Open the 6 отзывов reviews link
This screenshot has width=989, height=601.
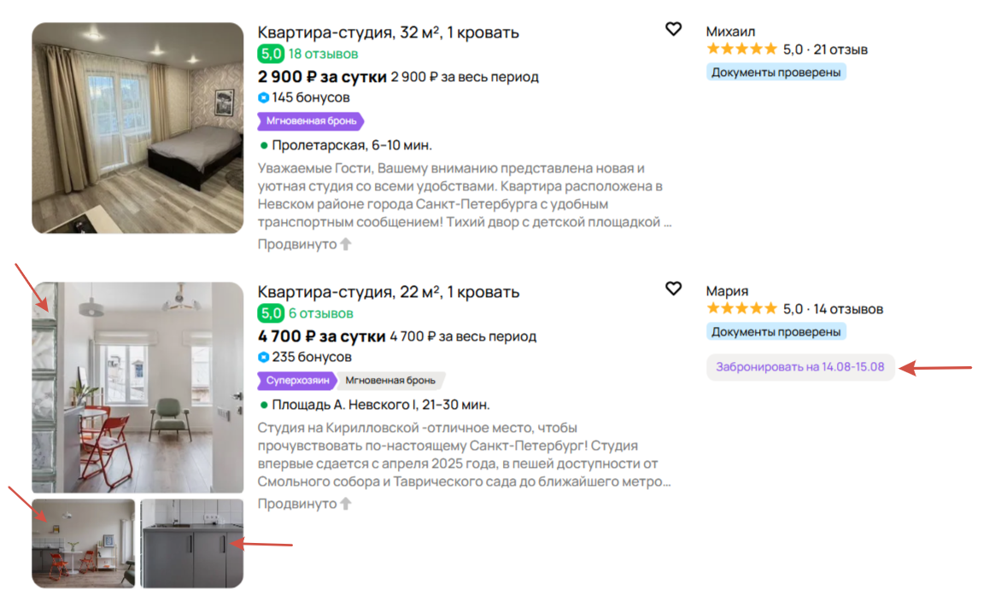tap(320, 313)
